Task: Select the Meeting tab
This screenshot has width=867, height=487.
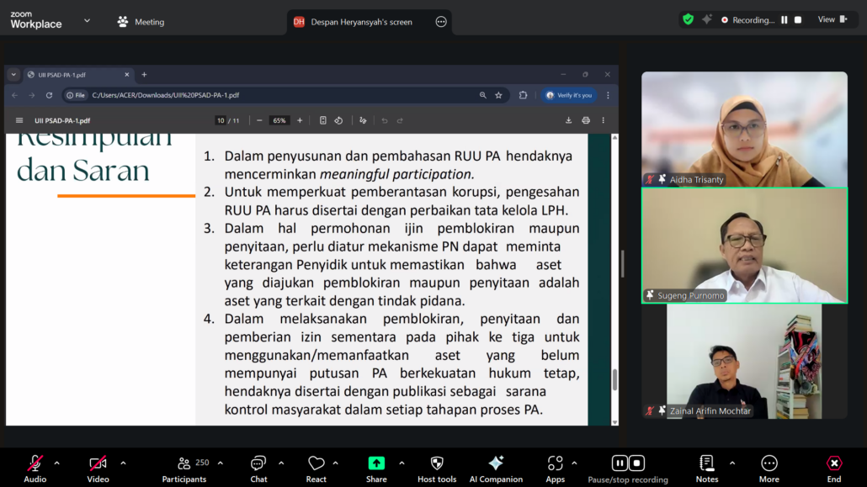Action: pyautogui.click(x=141, y=22)
